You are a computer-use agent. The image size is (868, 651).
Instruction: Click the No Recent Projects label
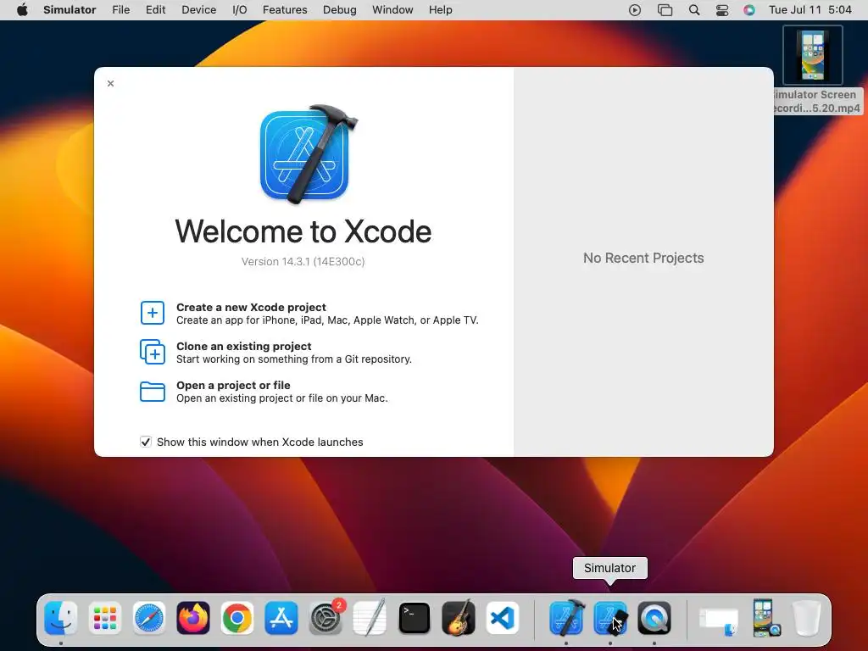pyautogui.click(x=643, y=258)
